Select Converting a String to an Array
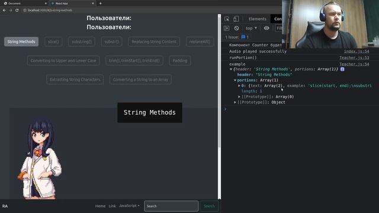The height and width of the screenshot is (213, 379). 140,79
